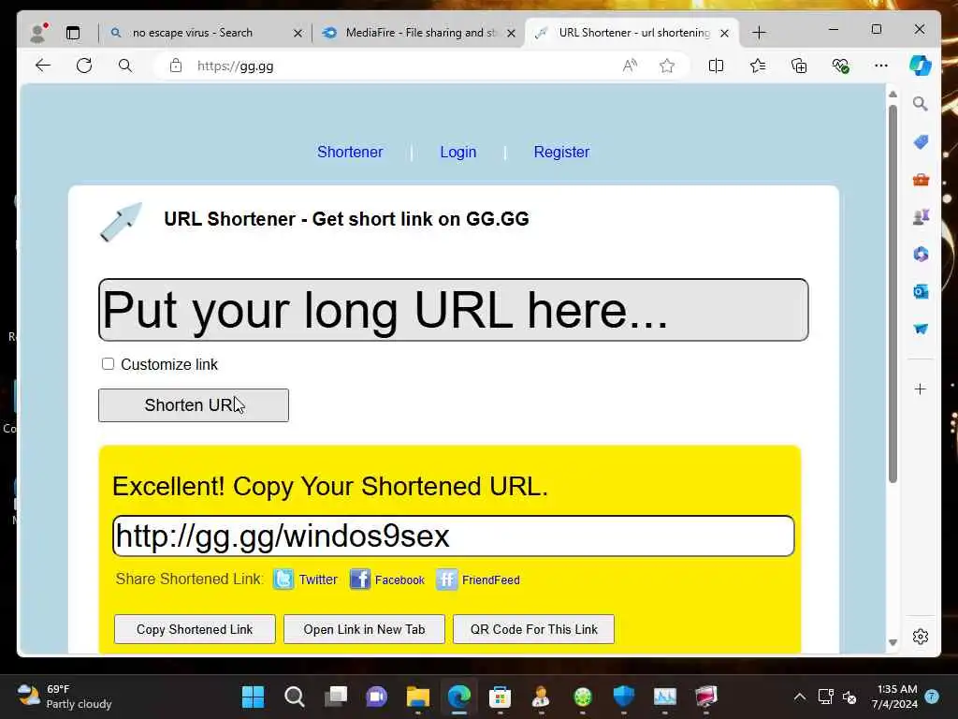
Task: Open File Explorer from taskbar
Action: (418, 697)
